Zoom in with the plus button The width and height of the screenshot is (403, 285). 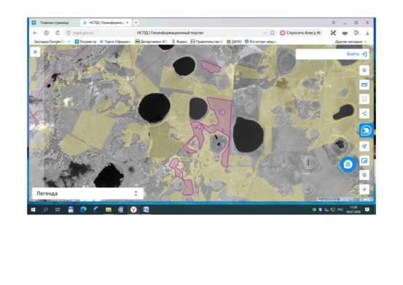(364, 190)
